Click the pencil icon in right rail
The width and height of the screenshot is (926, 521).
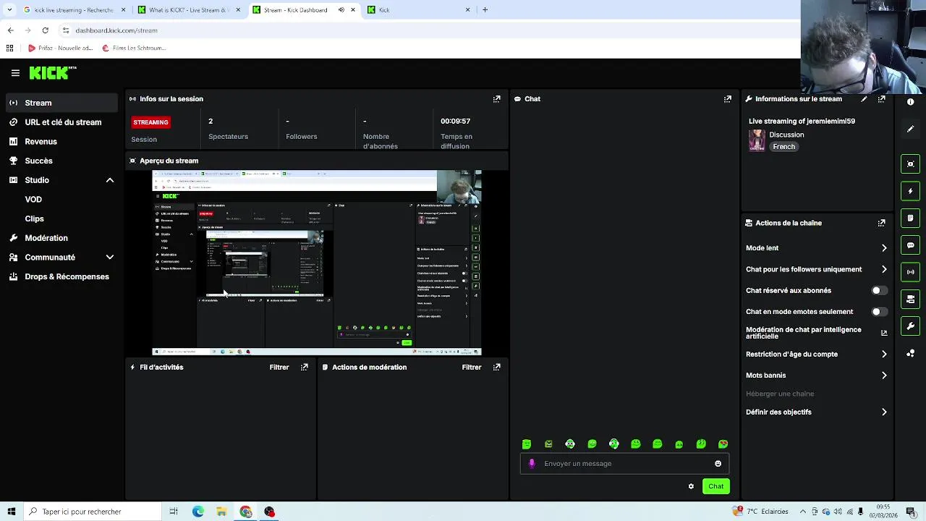pyautogui.click(x=910, y=129)
